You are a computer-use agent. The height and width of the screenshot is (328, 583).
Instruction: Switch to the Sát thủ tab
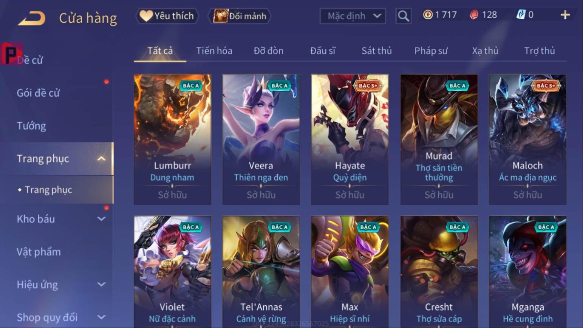376,51
